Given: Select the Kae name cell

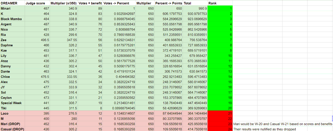Looking at the screenshot, I should tap(12, 51).
